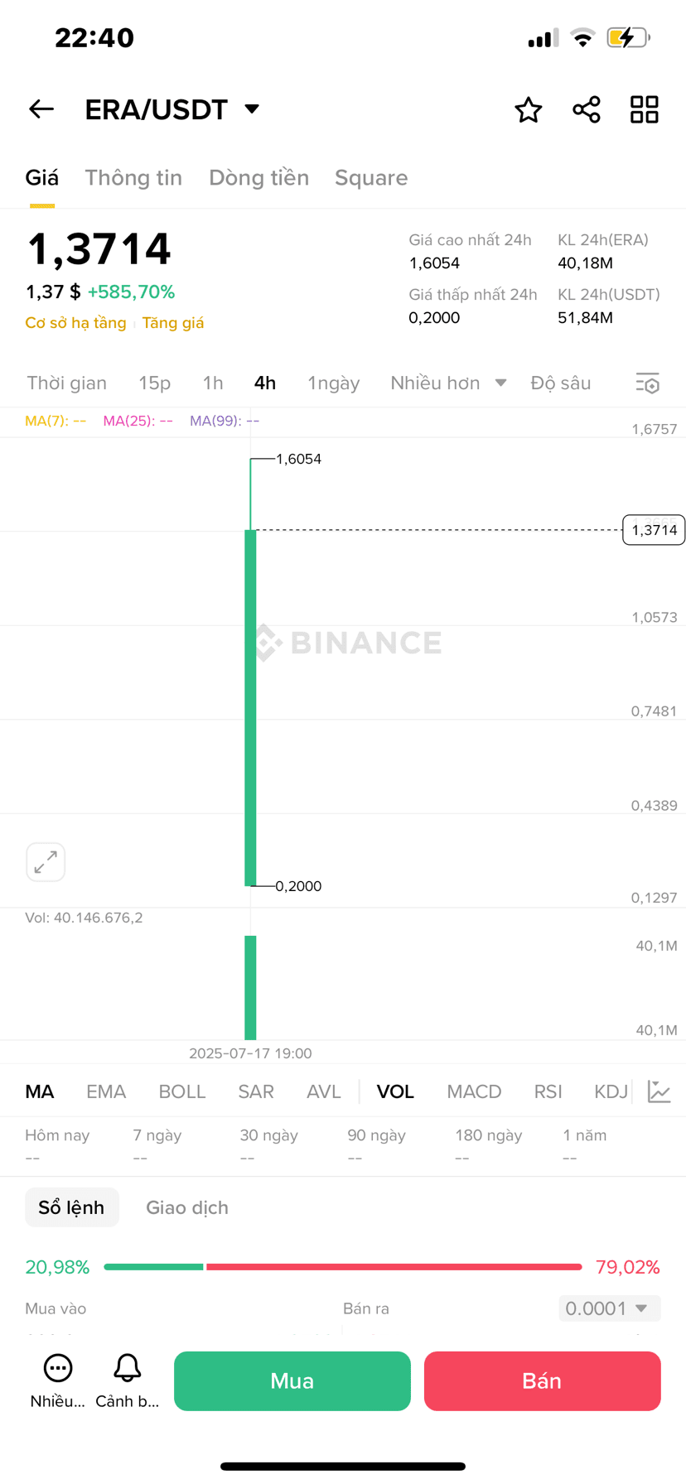686x1484 pixels.
Task: Open the Nhiều hơn chat bubble icon
Action: pos(58,1368)
